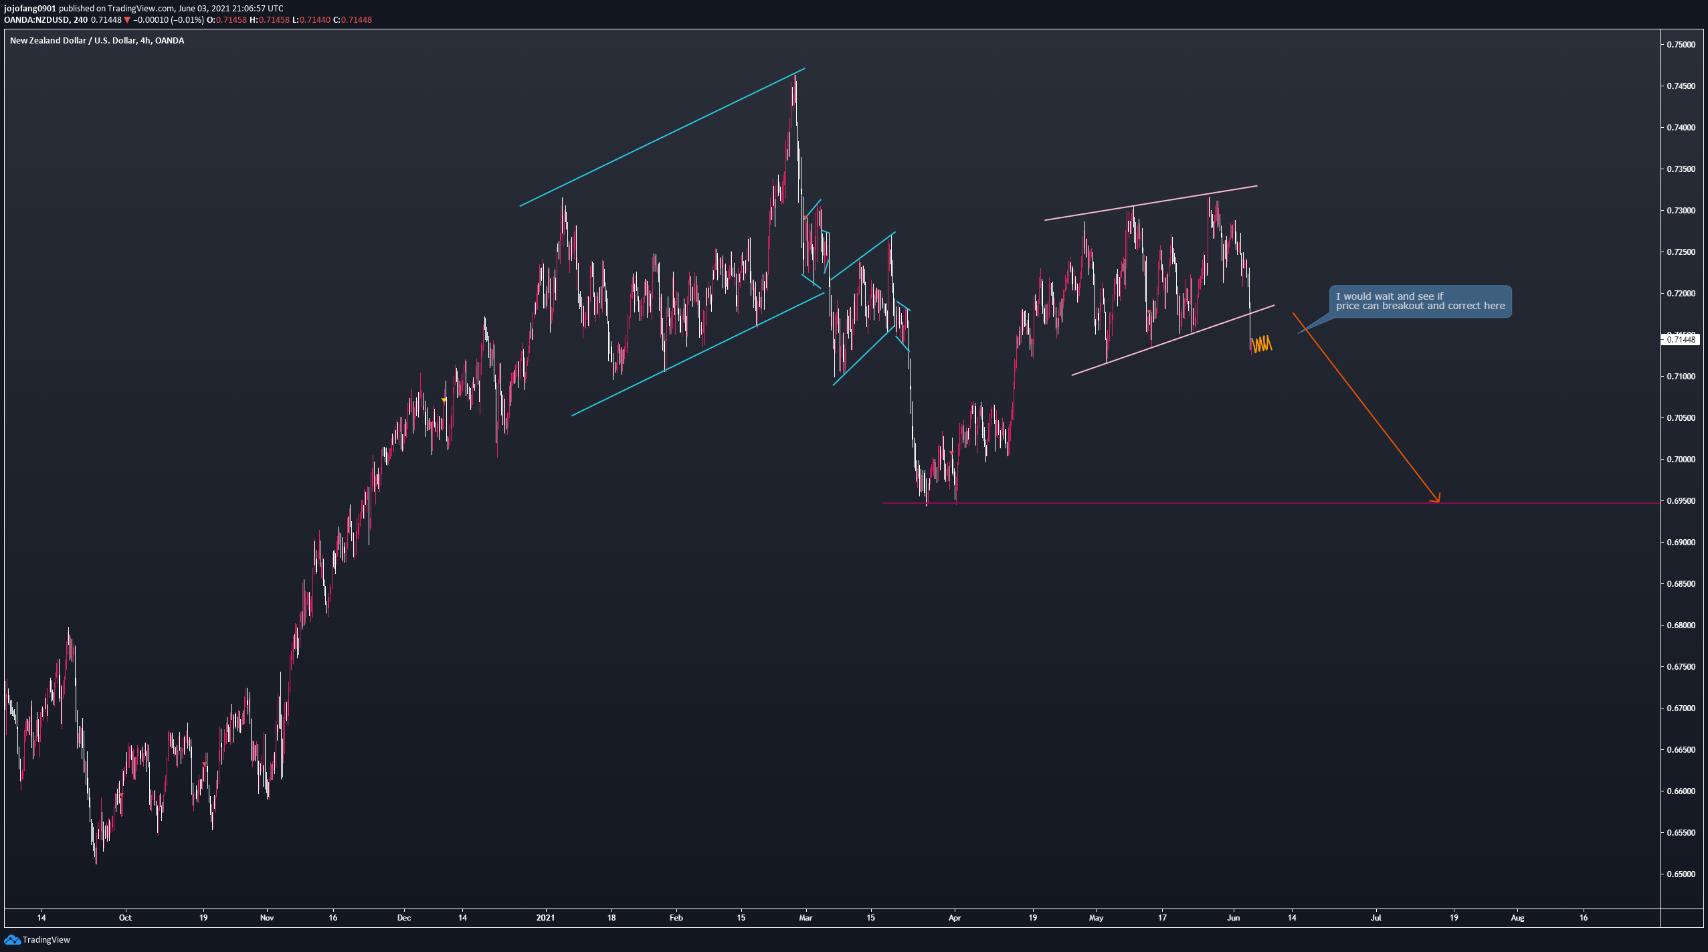1708x952 pixels.
Task: Click the Jul label on time axis
Action: click(1375, 918)
